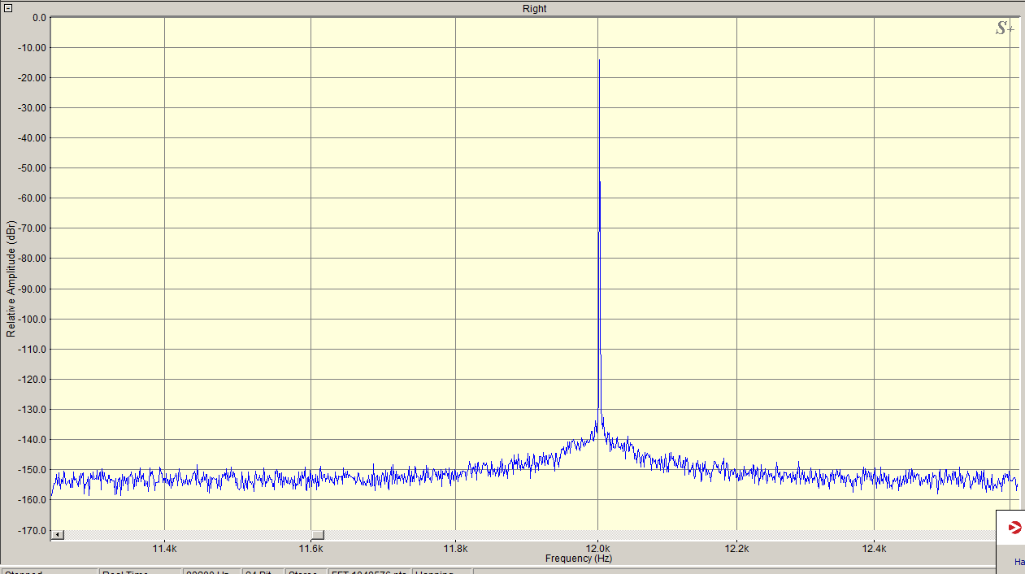Click the "-130.0" amplitude tick label
This screenshot has height=574, width=1025.
pos(33,409)
